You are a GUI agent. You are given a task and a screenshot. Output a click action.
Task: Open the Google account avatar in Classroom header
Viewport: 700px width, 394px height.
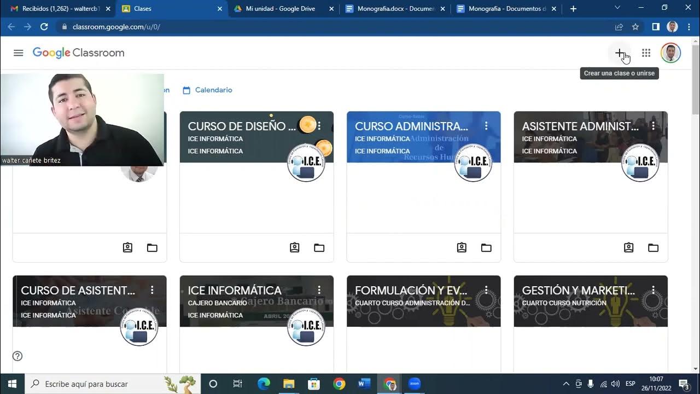click(670, 53)
